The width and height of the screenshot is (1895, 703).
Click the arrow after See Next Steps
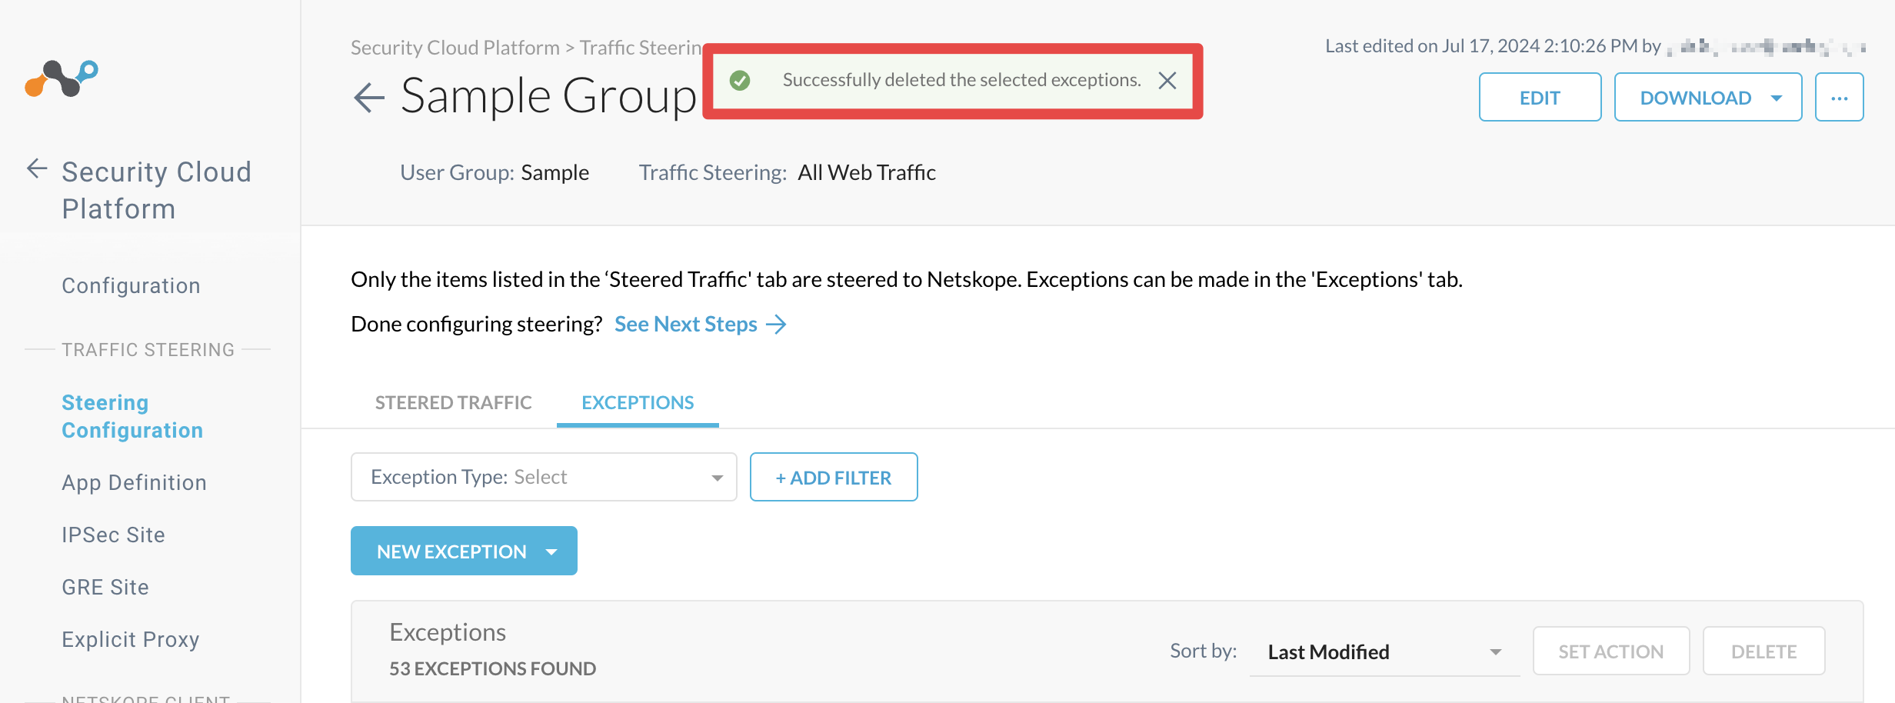click(777, 324)
